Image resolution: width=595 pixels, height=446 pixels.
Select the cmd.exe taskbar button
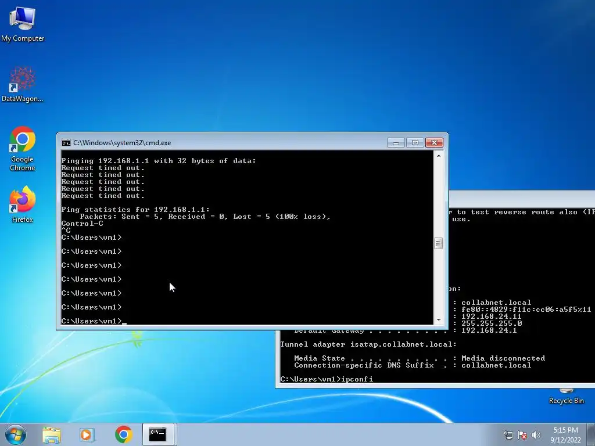(x=158, y=434)
